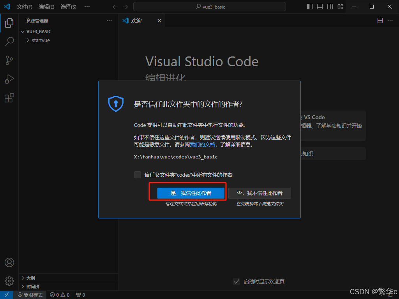Open the 选择(S) menu
The image size is (399, 299).
(x=68, y=7)
